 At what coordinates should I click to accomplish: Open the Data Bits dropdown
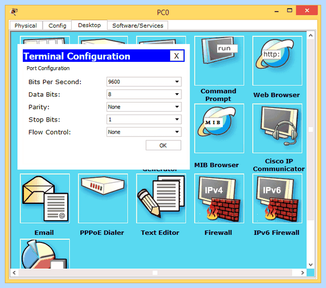coord(144,94)
